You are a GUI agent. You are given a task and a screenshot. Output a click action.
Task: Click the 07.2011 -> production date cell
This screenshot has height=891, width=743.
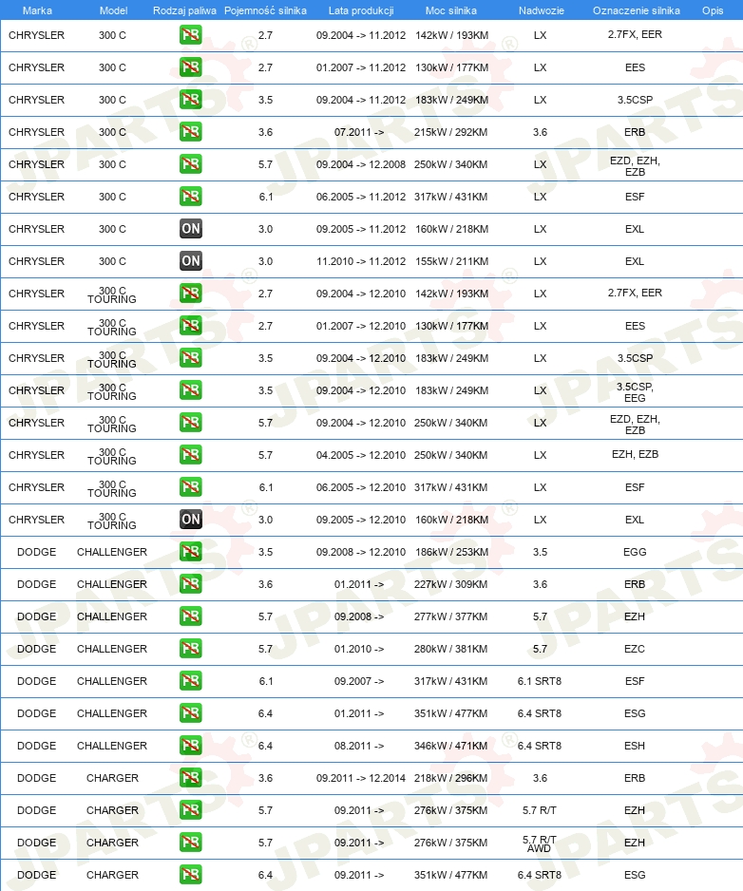coord(359,132)
